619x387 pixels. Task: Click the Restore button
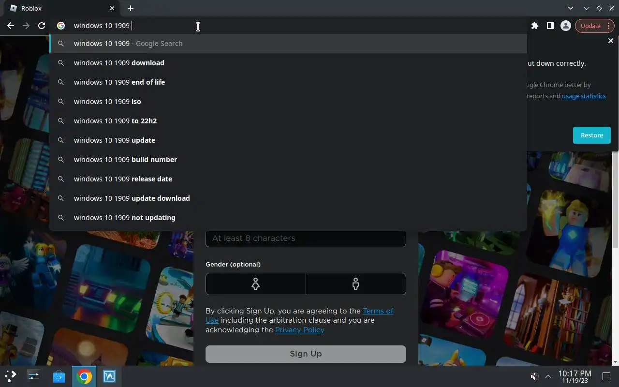592,135
